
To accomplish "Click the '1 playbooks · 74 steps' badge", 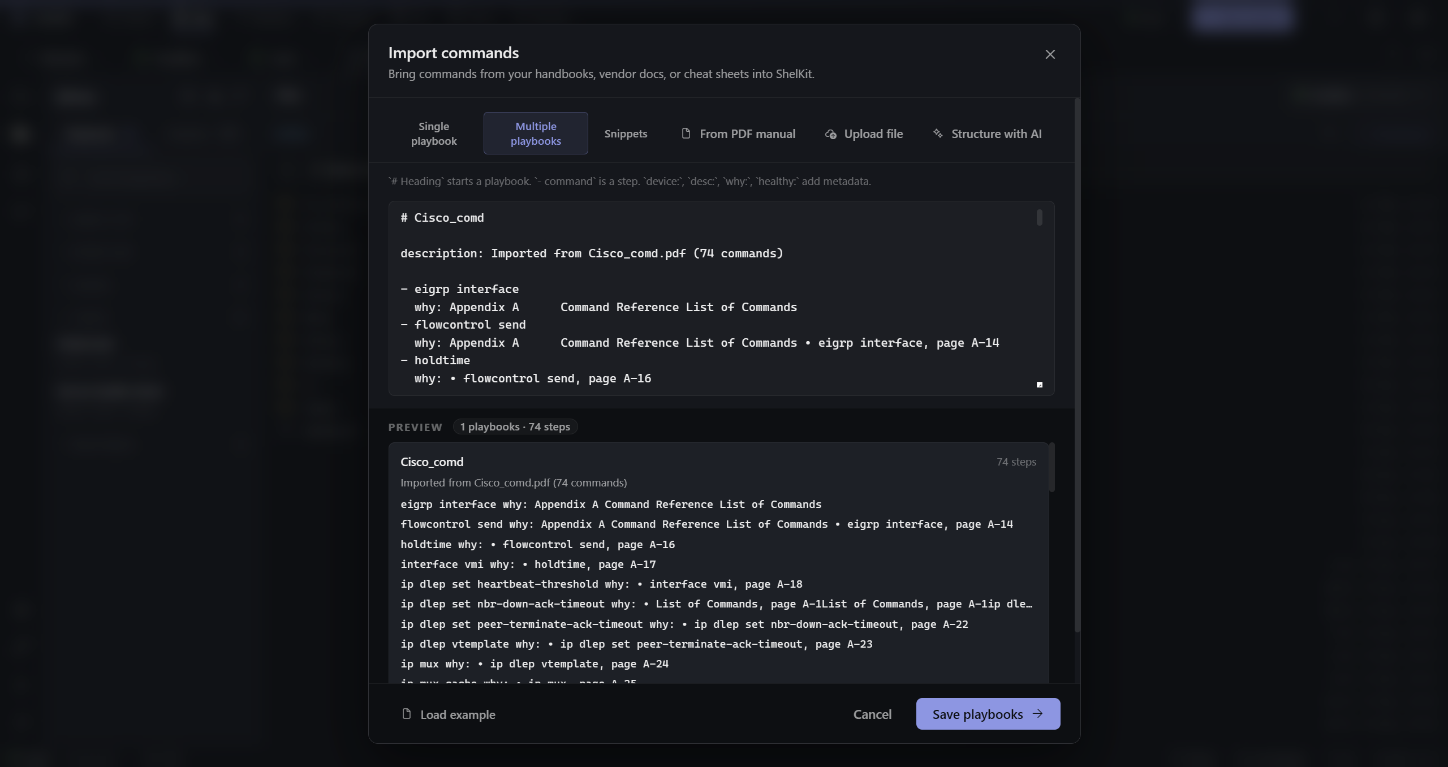I will [515, 427].
